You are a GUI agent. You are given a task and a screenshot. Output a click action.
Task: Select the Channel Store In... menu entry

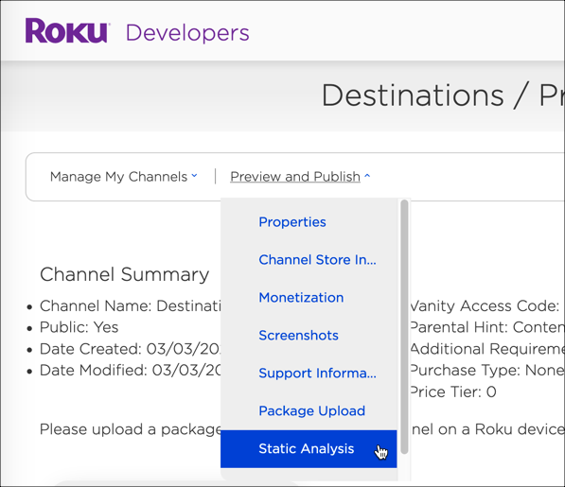tap(317, 260)
